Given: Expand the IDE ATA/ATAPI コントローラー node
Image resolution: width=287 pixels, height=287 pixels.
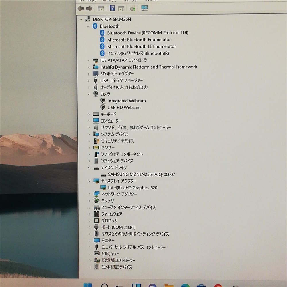Looking at the screenshot, I should point(89,60).
